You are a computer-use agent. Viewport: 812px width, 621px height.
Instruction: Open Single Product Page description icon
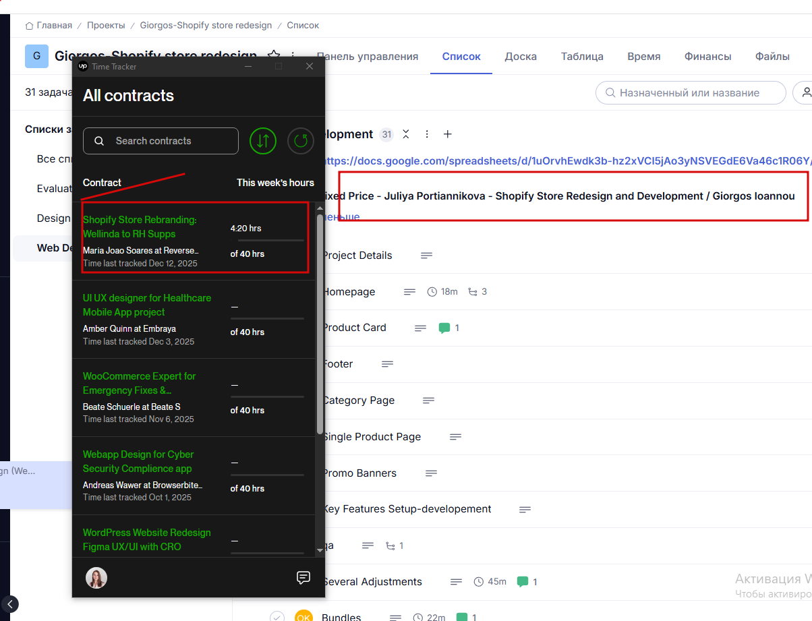(x=456, y=437)
